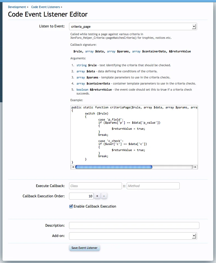The height and width of the screenshot is (263, 216).
Task: Click the 'Example:' heading text
Action: tap(77, 100)
